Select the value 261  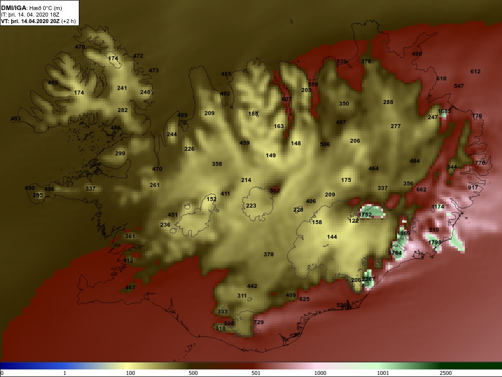(155, 185)
